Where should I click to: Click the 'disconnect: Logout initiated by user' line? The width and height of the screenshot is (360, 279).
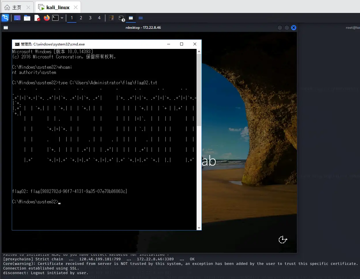[46, 273]
